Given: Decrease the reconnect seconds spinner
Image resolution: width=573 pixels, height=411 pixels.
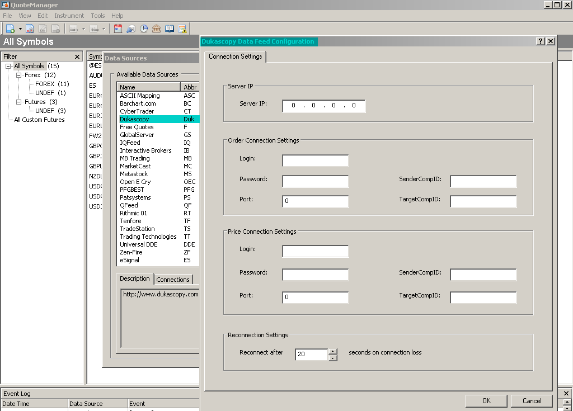Looking at the screenshot, I should 332,358.
